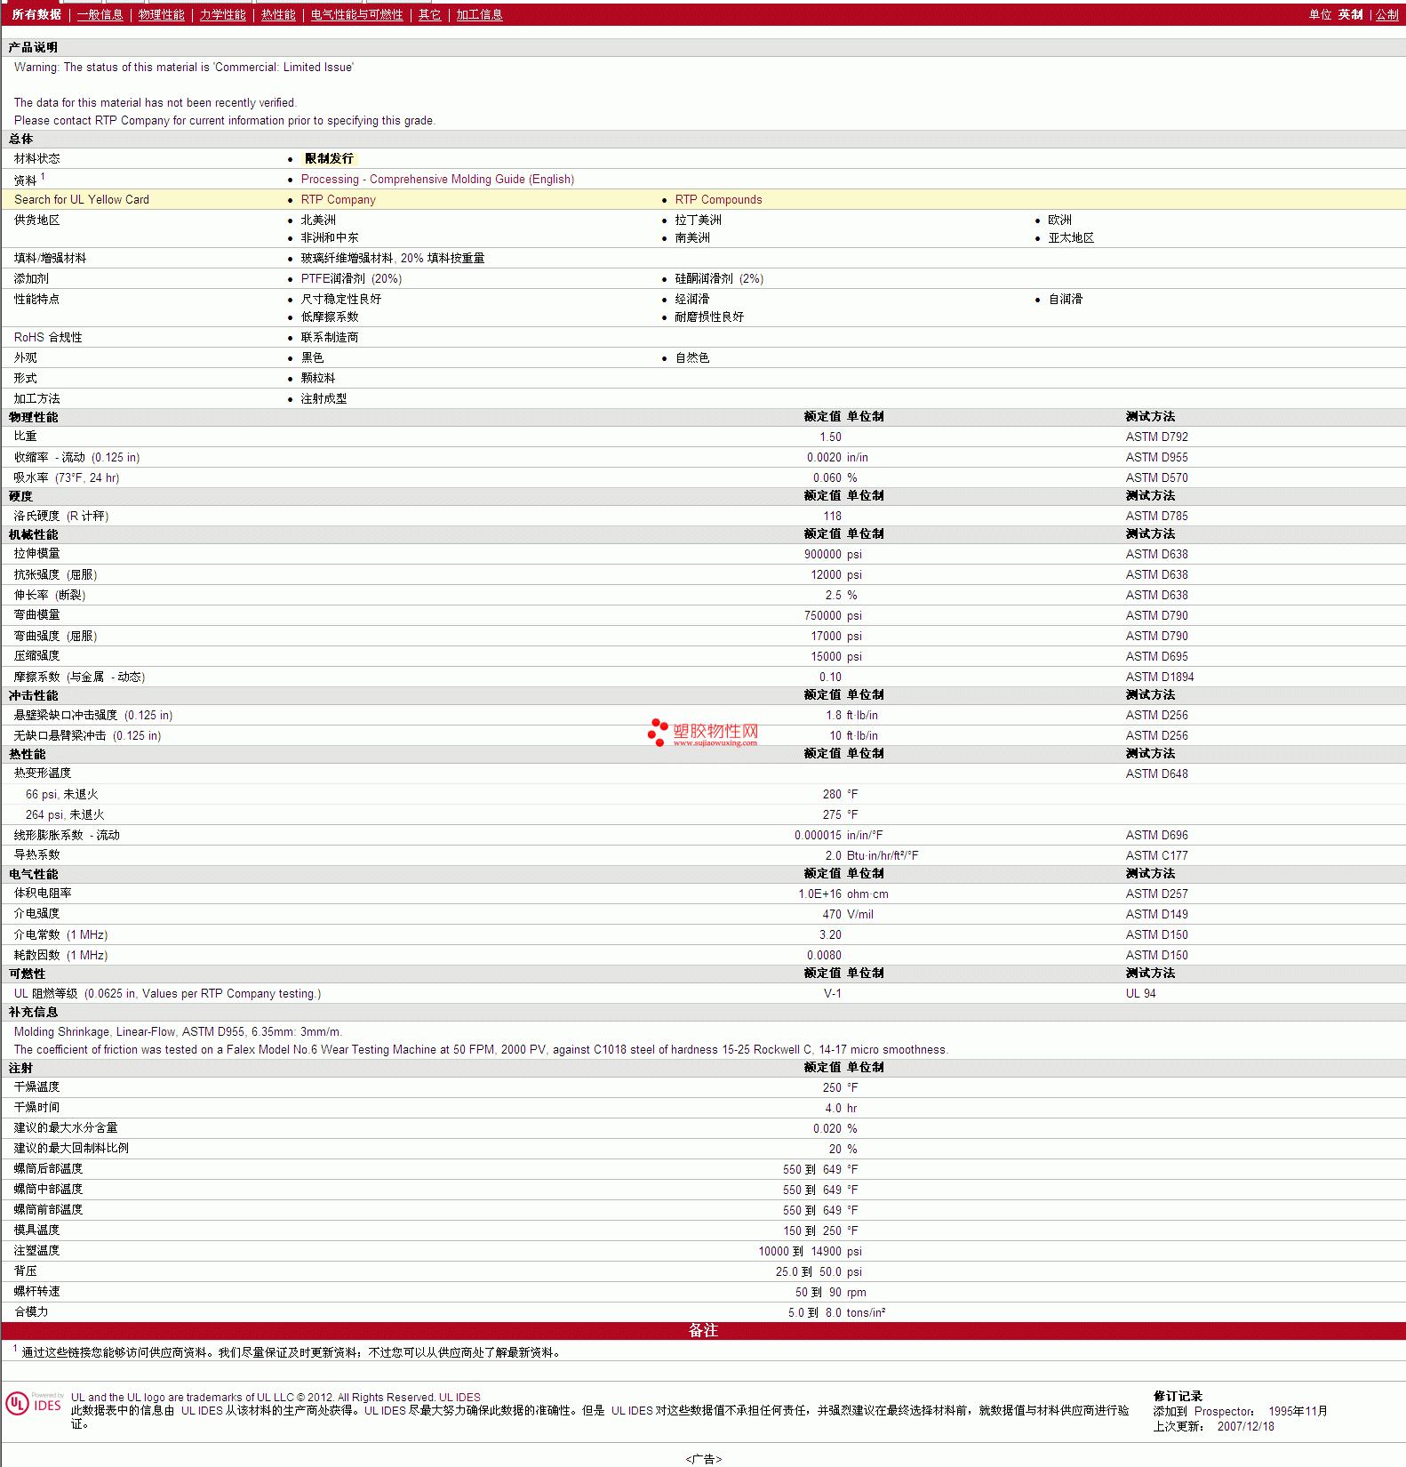Select the UL 94 test method cell
This screenshot has height=1467, width=1406.
[1140, 993]
